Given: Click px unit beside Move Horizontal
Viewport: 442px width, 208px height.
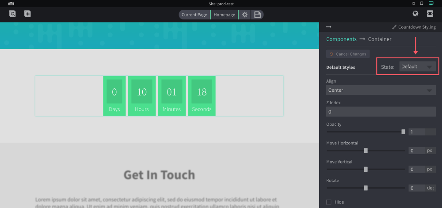Looking at the screenshot, I should tap(430, 151).
